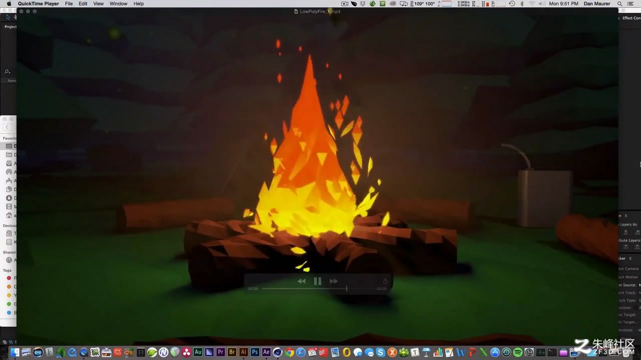641x360 pixels.
Task: Click the share icon in playback controls
Action: pyautogui.click(x=385, y=281)
